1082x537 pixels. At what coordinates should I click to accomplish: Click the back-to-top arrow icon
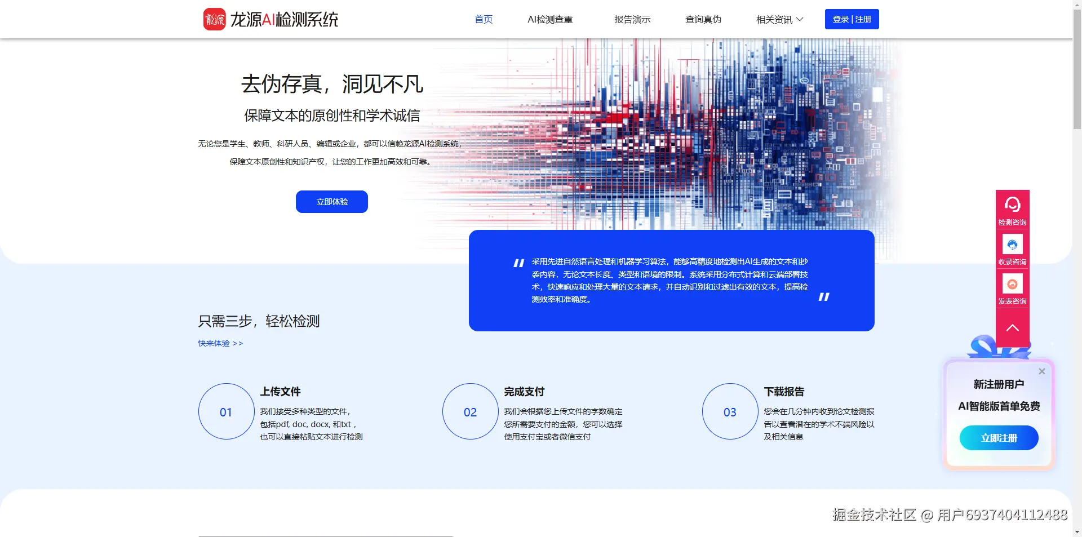[1012, 327]
